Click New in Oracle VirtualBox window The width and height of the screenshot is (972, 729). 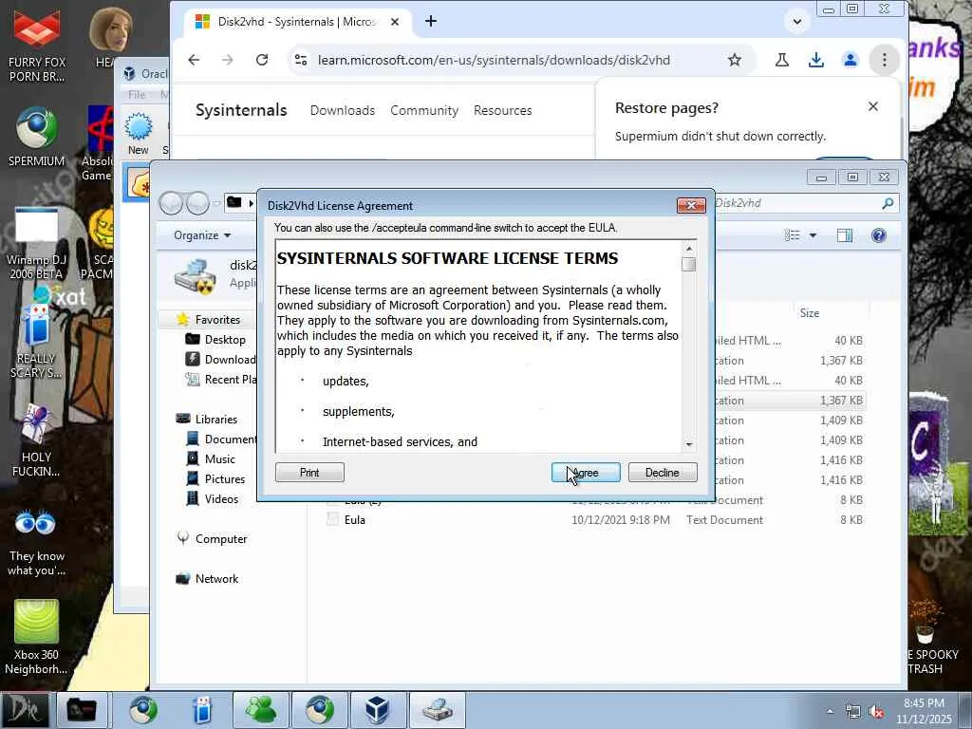(x=139, y=134)
